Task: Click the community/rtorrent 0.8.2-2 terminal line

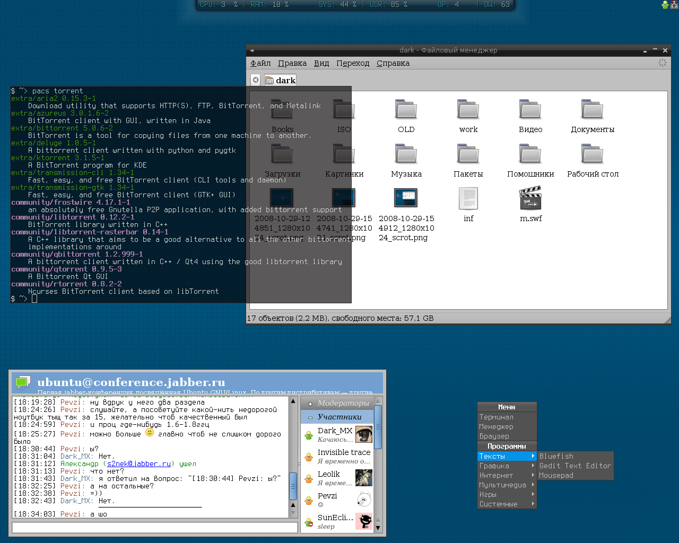Action: tap(66, 284)
